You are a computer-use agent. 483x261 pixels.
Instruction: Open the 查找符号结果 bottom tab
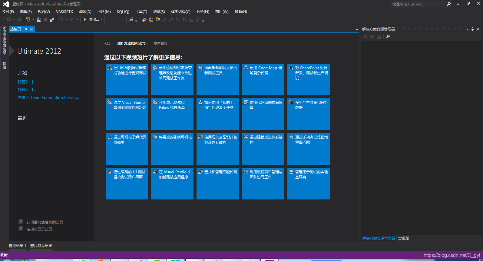(41, 246)
